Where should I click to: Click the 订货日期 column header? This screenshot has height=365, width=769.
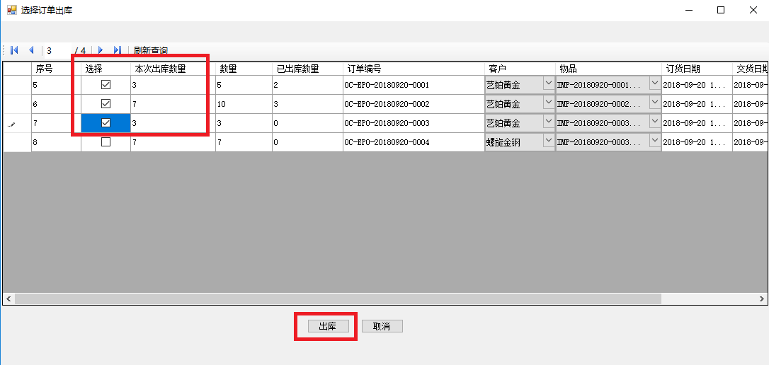click(x=697, y=69)
